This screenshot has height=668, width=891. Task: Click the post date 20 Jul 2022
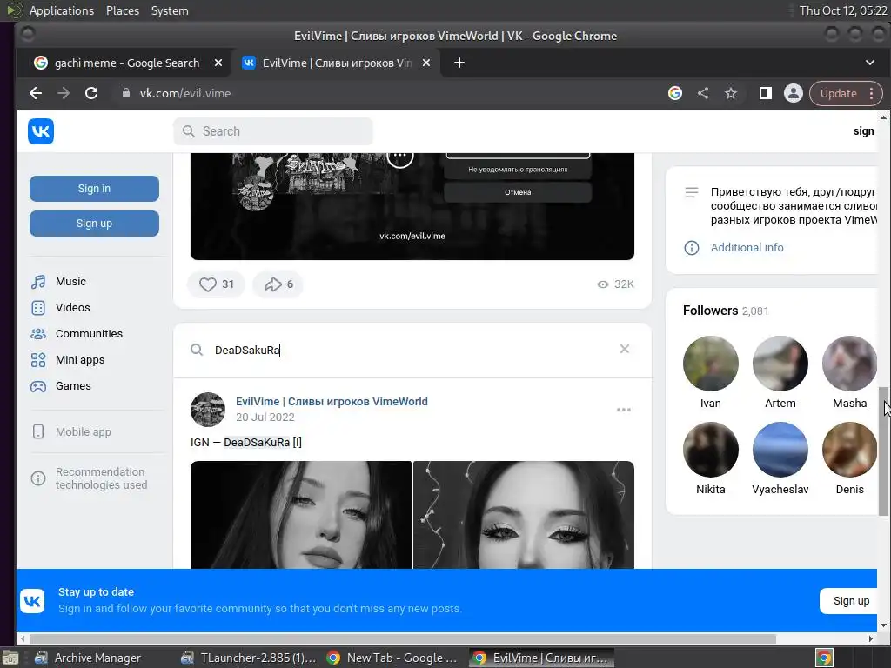coord(265,417)
